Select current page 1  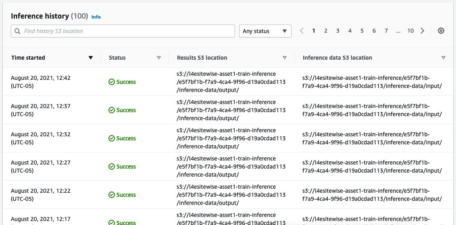click(x=314, y=31)
